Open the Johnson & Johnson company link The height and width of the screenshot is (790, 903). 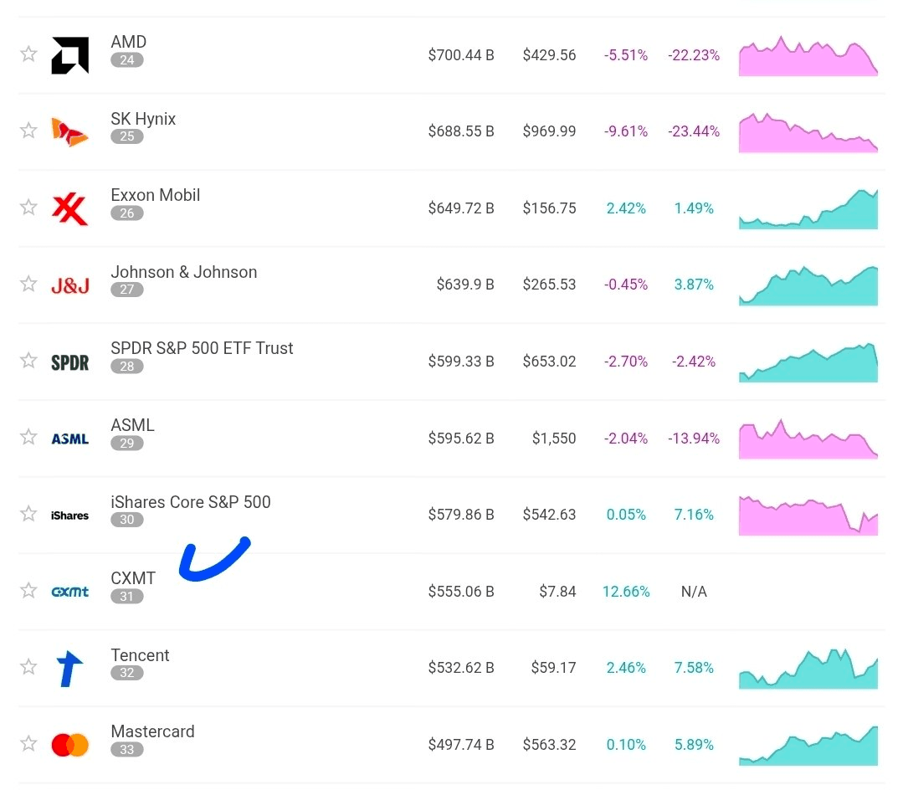click(x=184, y=272)
